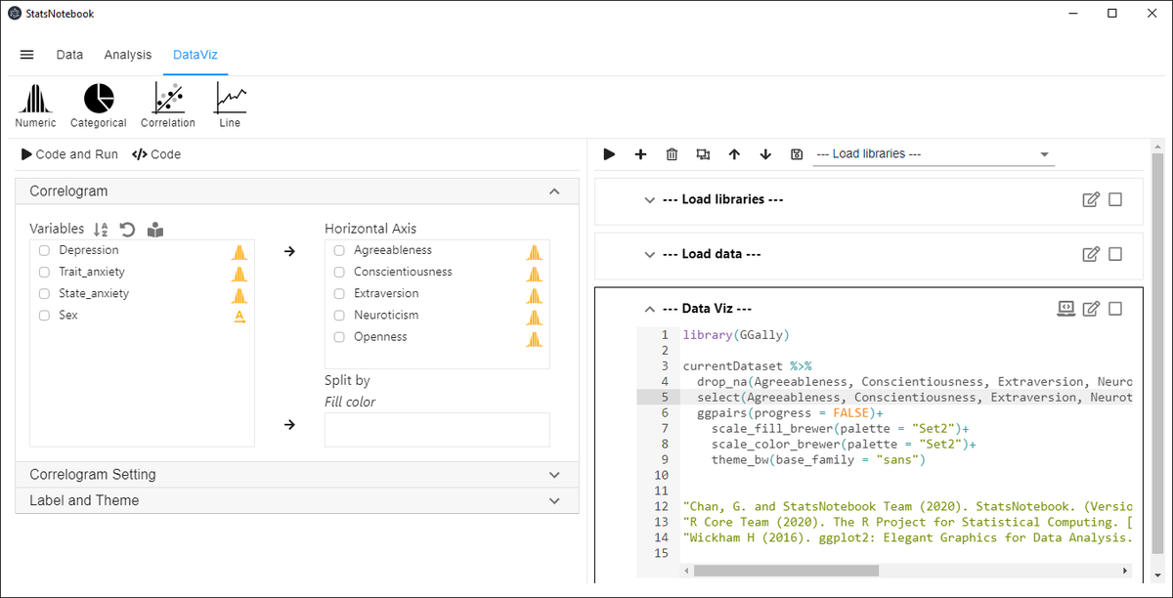This screenshot has height=598, width=1173.
Task: Check the State_anxiety variable
Action: (x=44, y=294)
